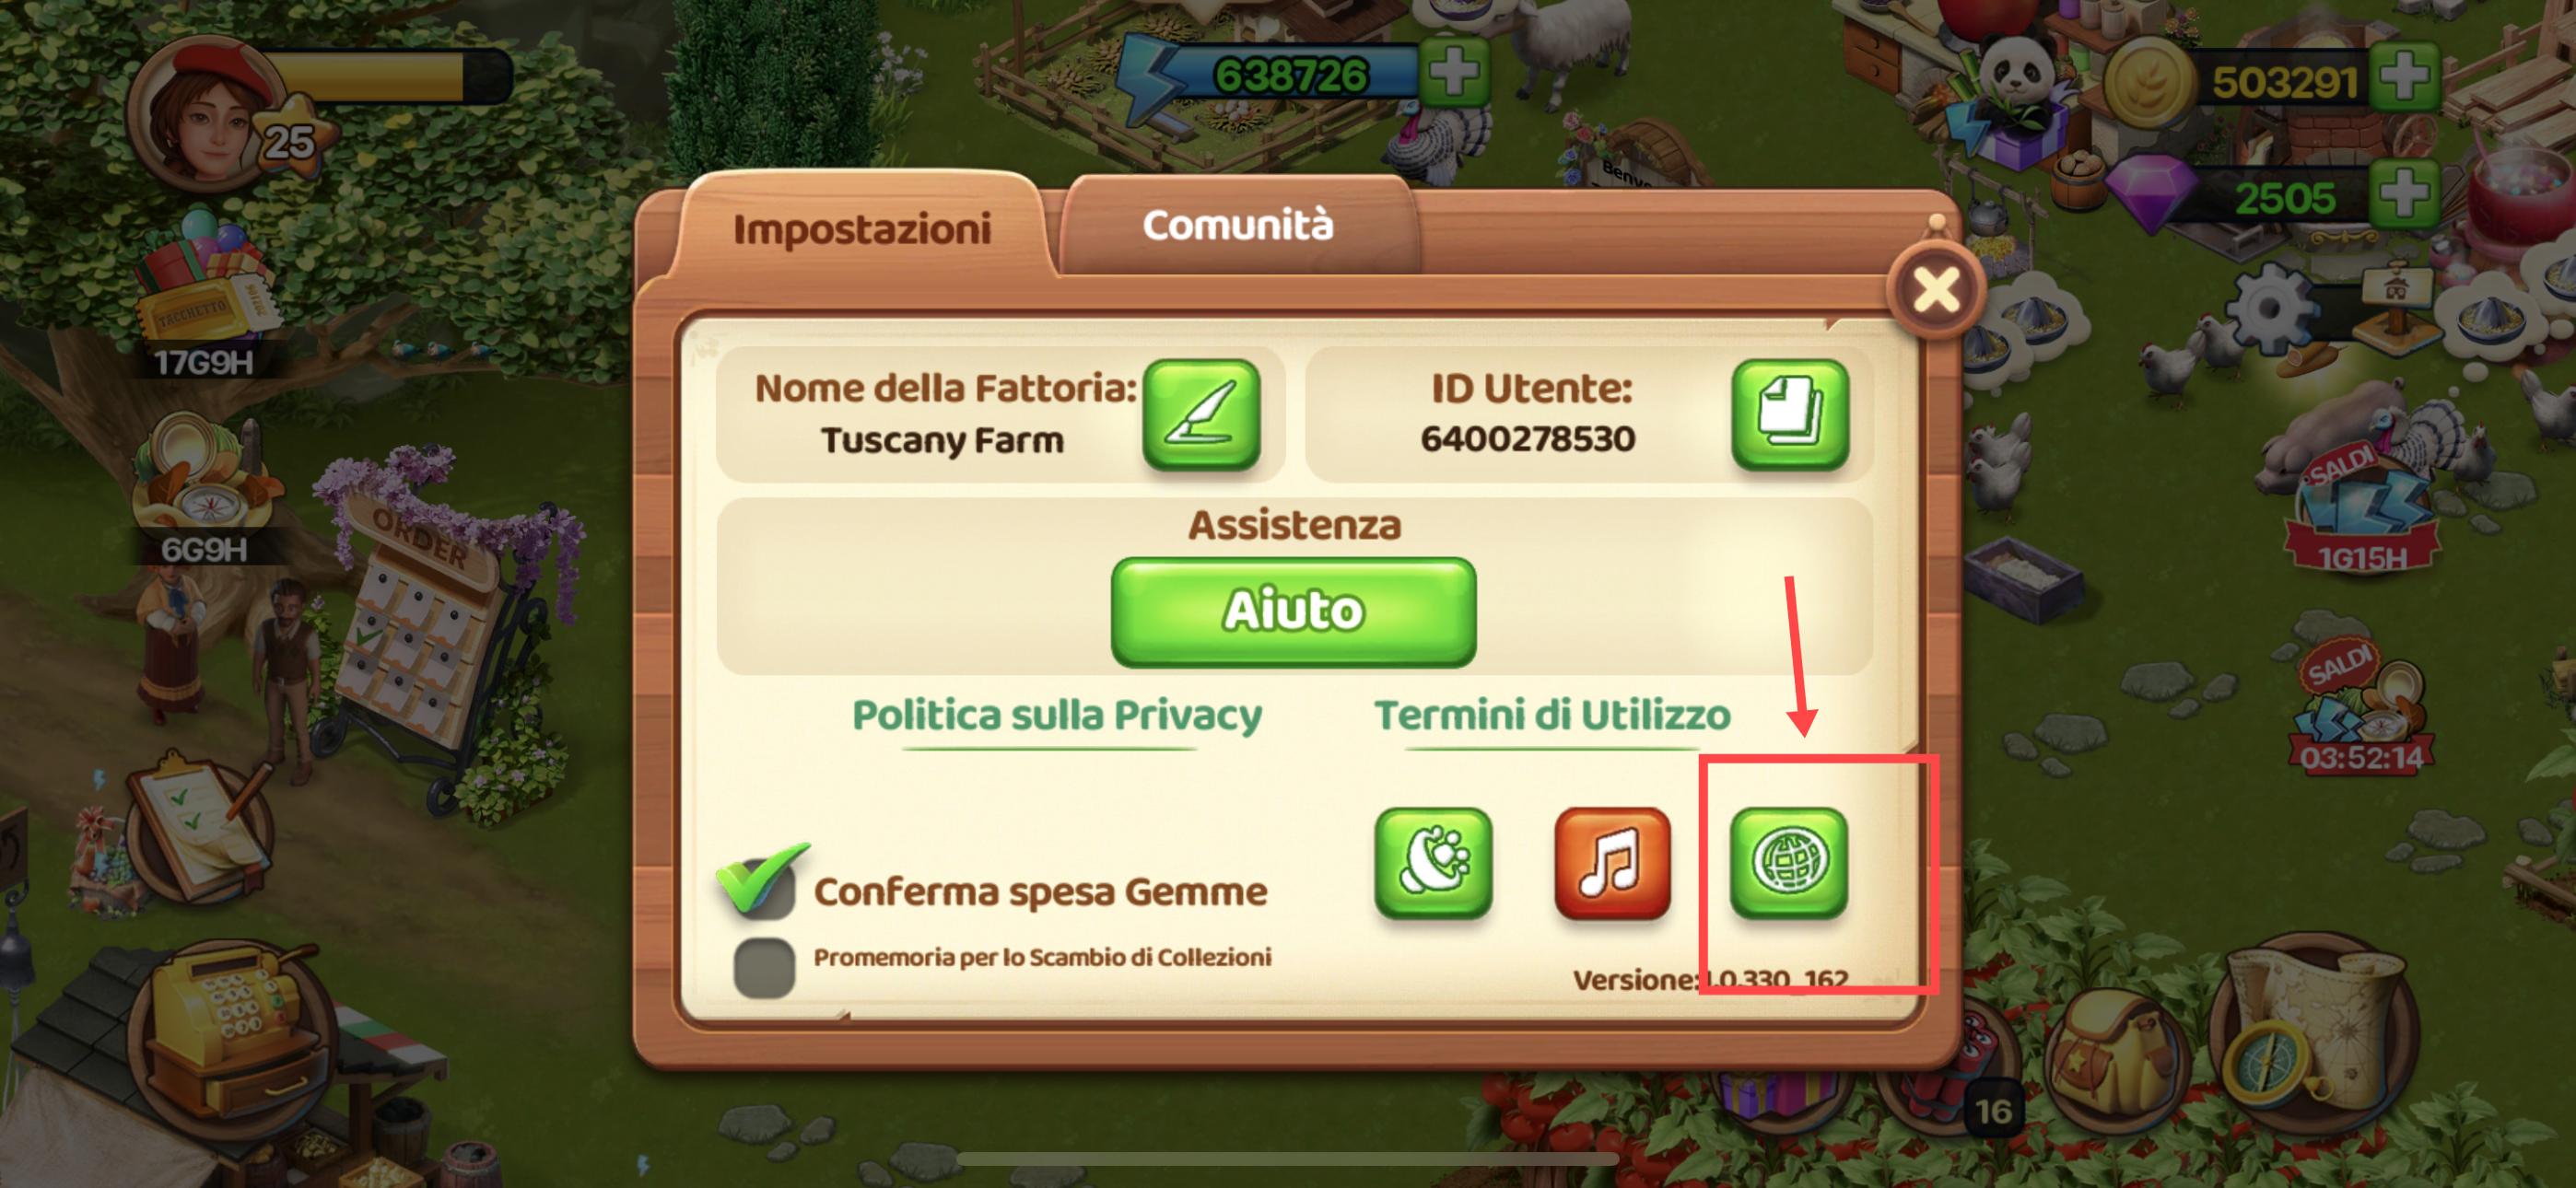Toggle music with the orange note button
Screen dimensions: 2576x1188
1612,862
